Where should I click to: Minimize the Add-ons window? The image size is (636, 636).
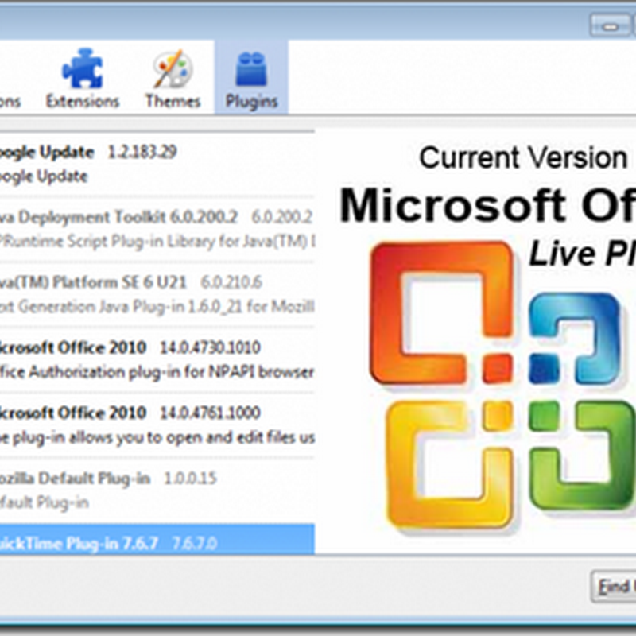(x=610, y=26)
